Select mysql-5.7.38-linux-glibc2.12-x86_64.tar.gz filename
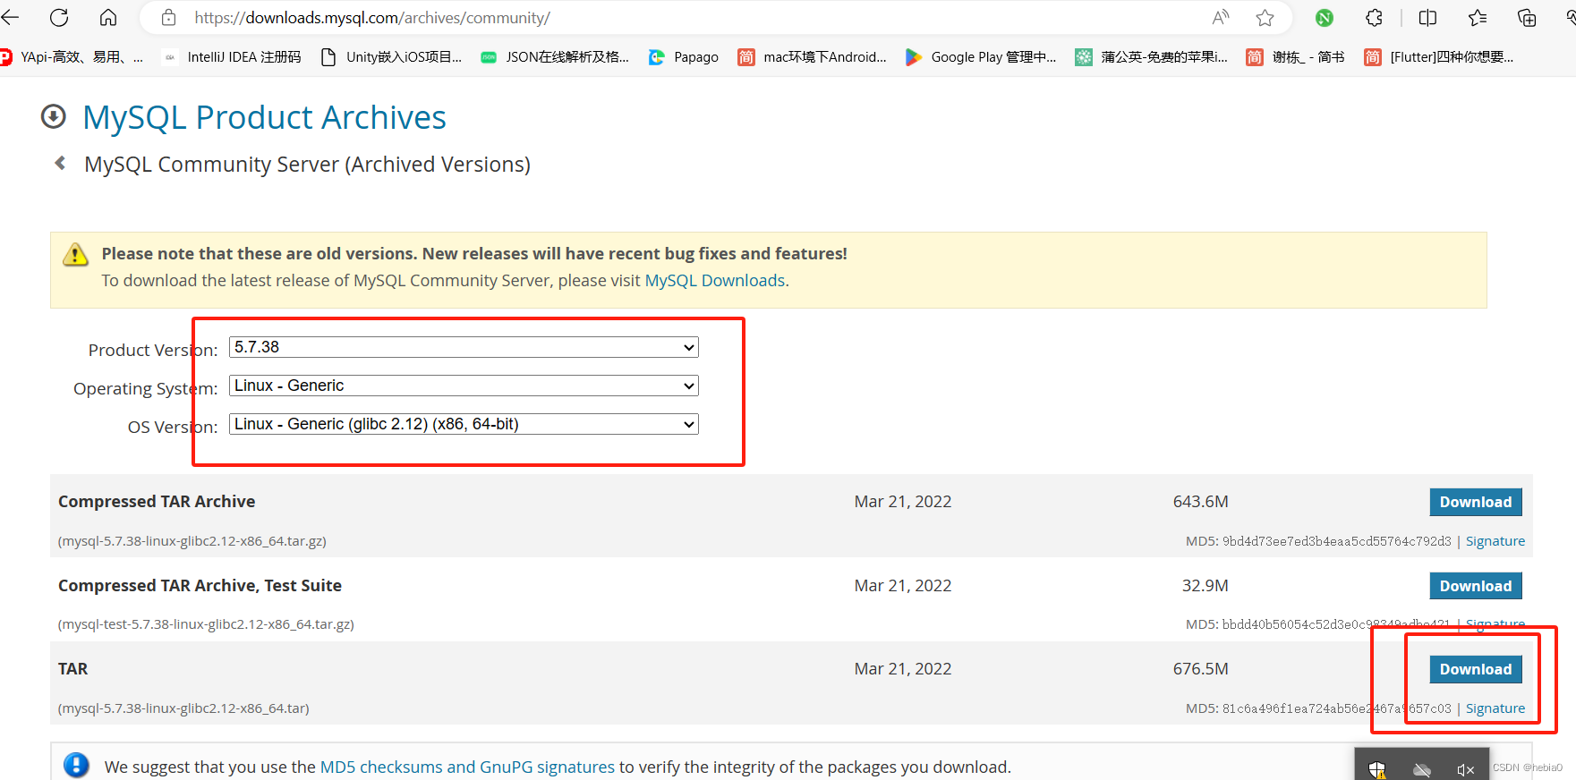This screenshot has width=1576, height=780. 192,541
